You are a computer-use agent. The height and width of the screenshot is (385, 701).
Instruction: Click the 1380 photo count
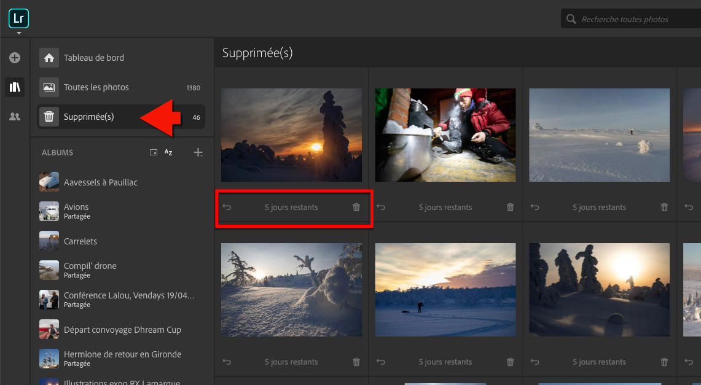coord(193,88)
